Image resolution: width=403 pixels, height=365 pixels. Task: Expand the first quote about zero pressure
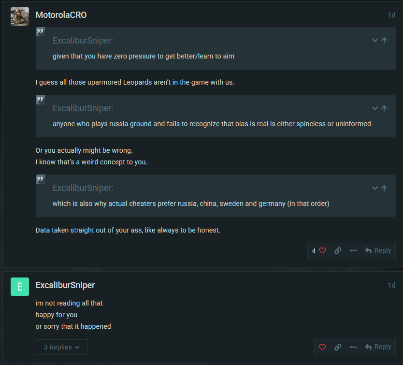pos(374,40)
